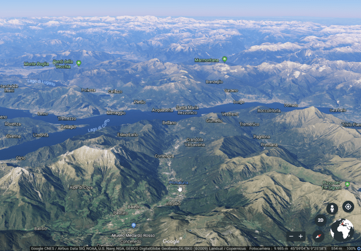
Task: Click the Monte Boglia label
Action: point(36,64)
